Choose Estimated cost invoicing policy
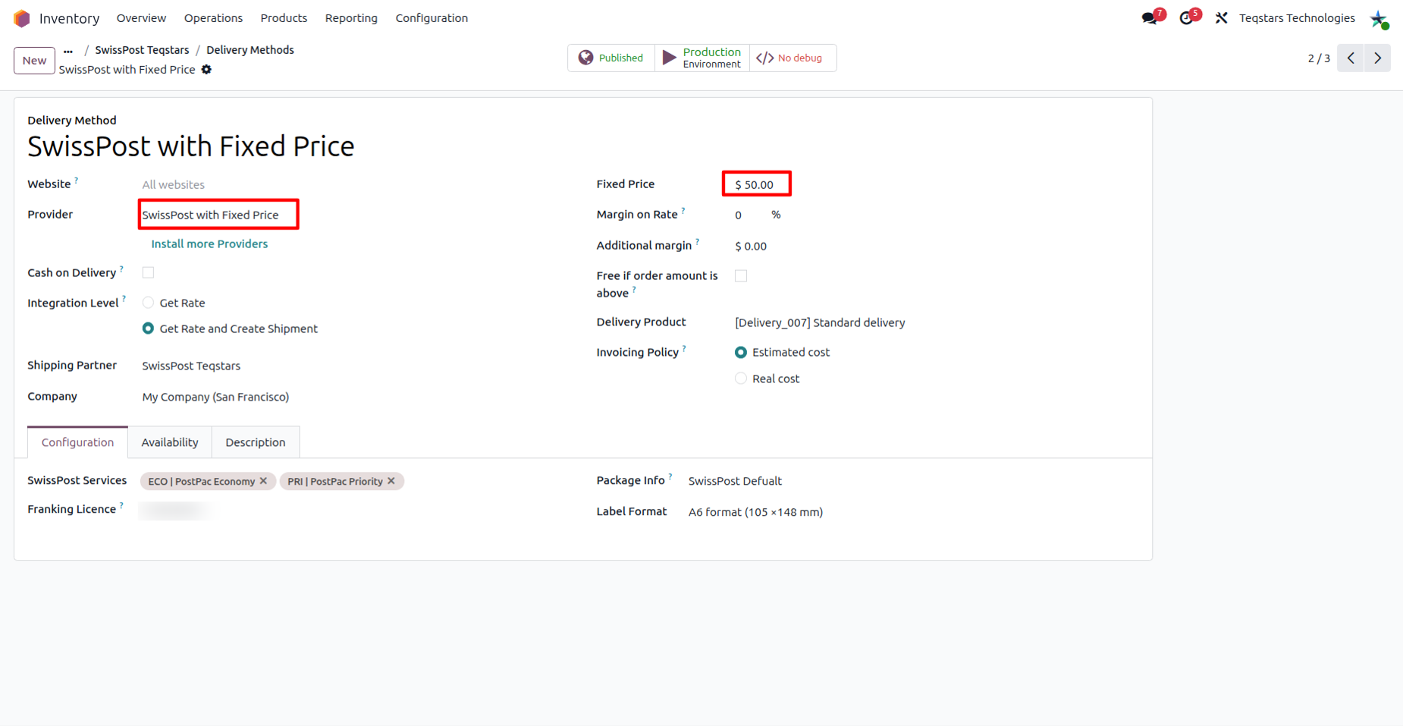 pos(741,352)
